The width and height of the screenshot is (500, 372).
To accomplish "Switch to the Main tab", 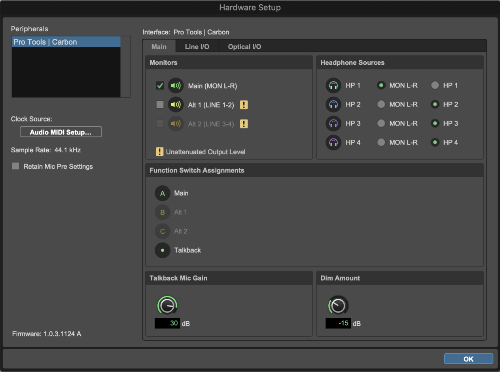I will tap(159, 46).
